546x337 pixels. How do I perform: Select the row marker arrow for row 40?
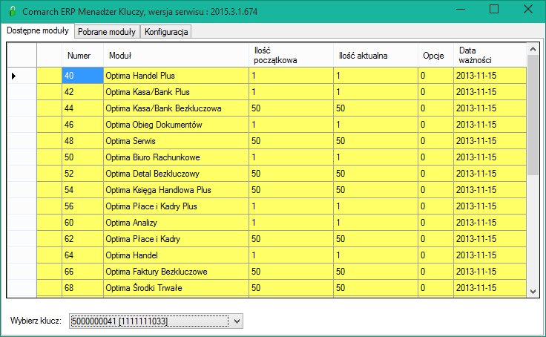14,76
